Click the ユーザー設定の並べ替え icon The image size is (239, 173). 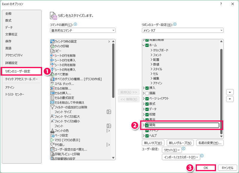pos(52,149)
